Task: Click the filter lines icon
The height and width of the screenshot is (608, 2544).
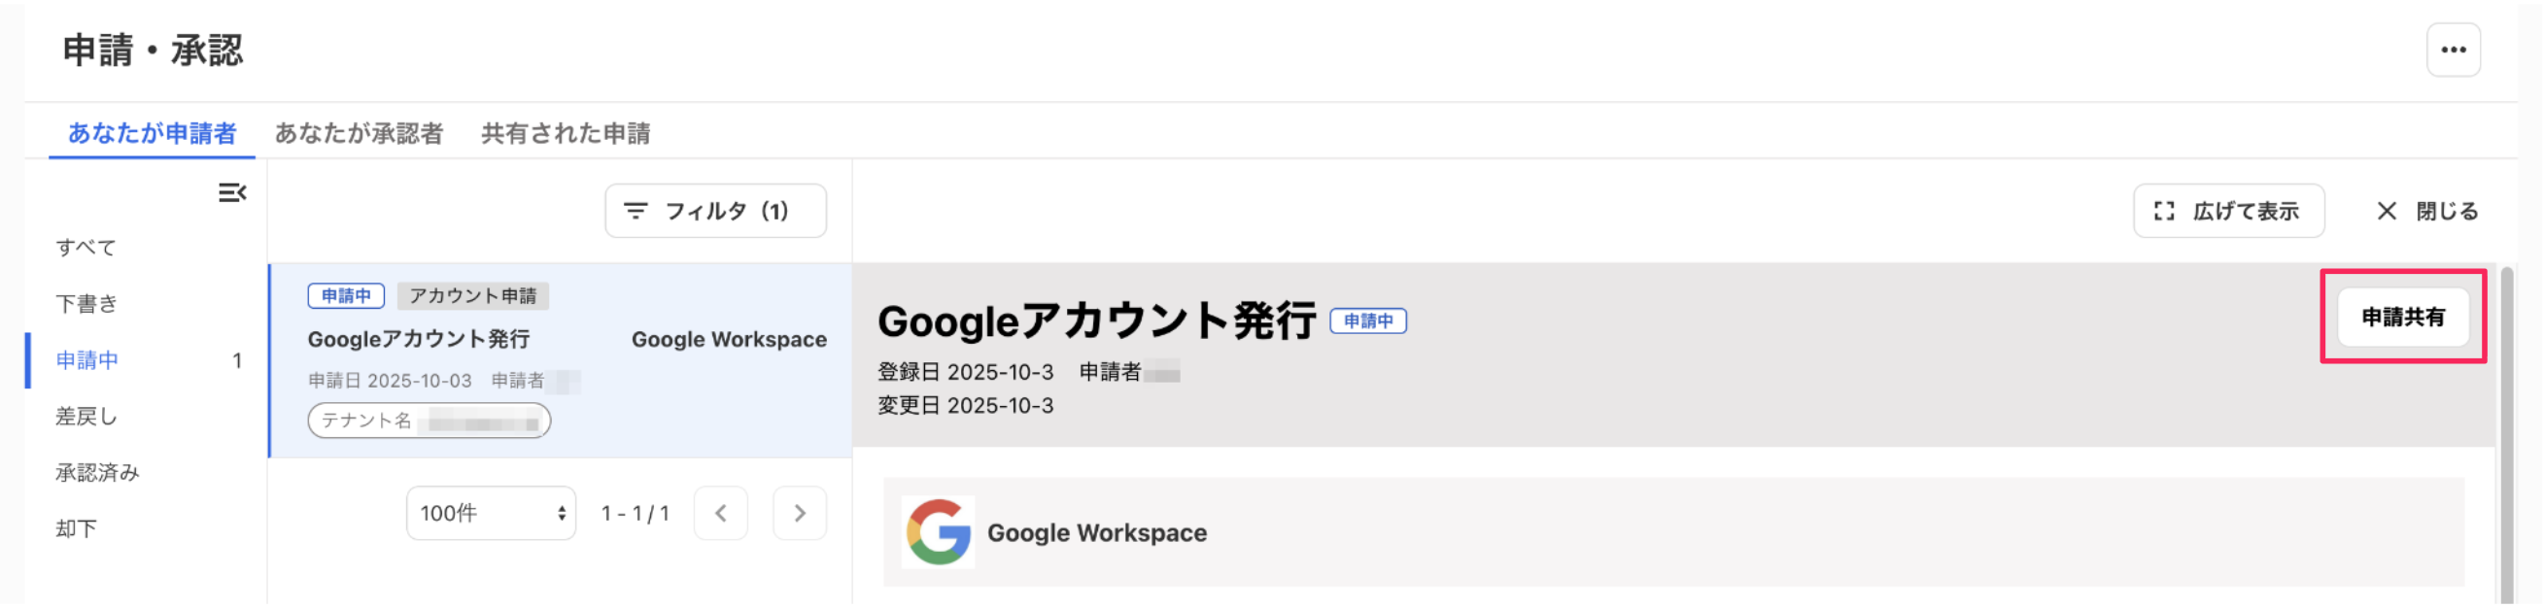Action: coord(635,210)
